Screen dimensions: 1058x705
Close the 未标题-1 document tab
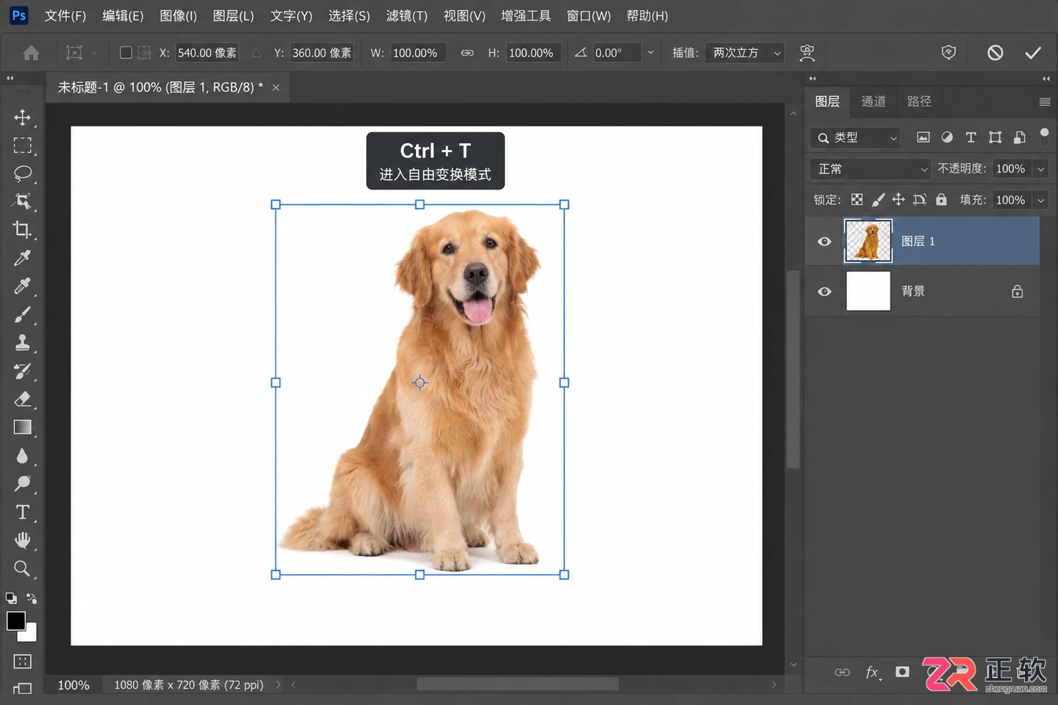point(276,87)
